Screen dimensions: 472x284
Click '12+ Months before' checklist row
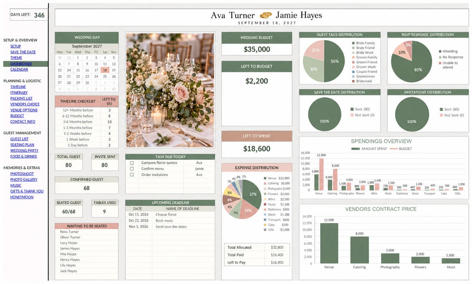87,110
